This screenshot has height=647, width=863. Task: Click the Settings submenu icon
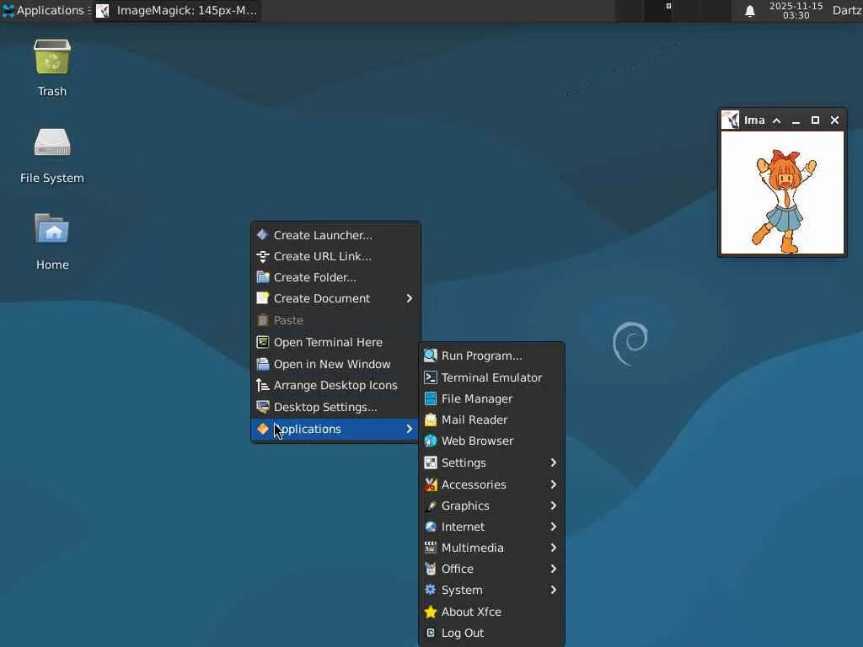tap(431, 463)
